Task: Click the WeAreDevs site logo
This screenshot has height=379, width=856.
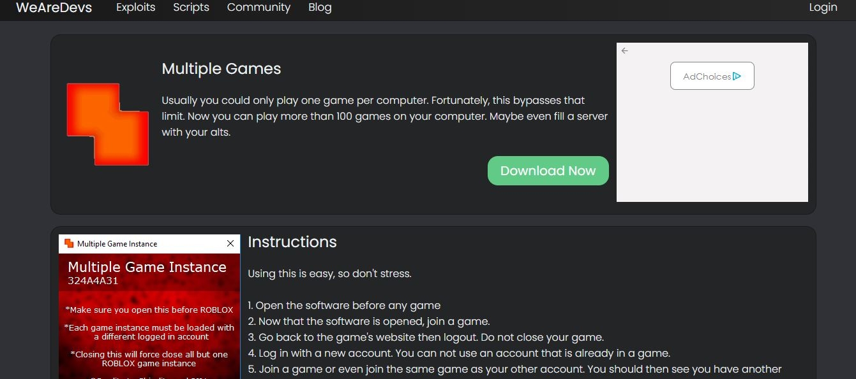Action: (x=54, y=8)
